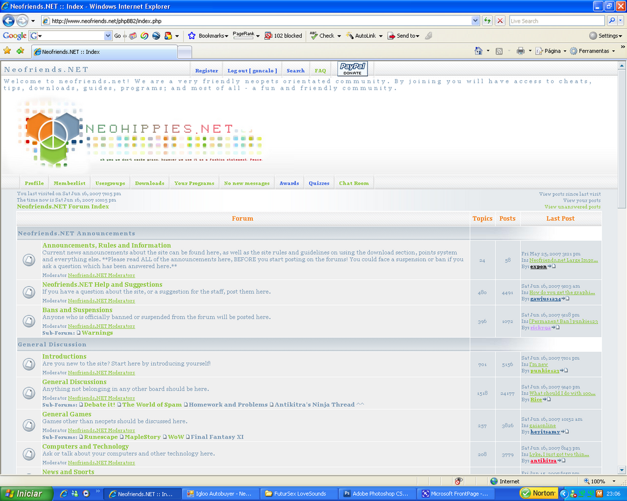Open the Favorites Center star icon
The height and width of the screenshot is (501, 627).
tap(7, 51)
